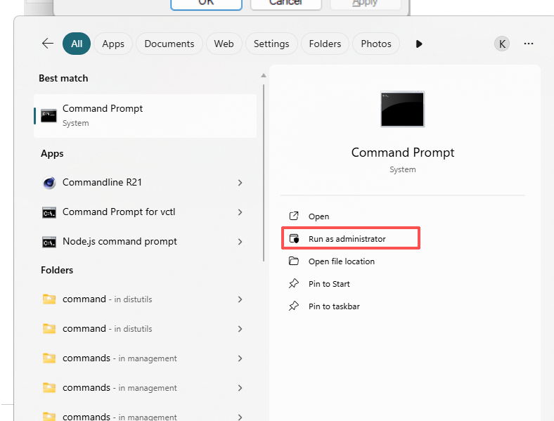Click the Commandline R21 app icon

click(x=49, y=183)
